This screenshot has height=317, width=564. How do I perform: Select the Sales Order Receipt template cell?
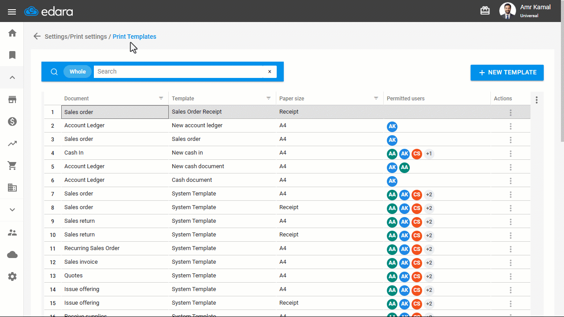(223, 112)
